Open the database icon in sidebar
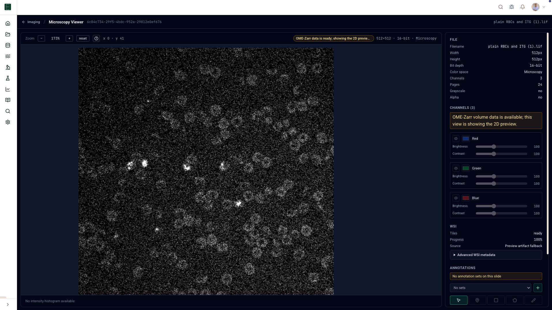This screenshot has width=552, height=310. pyautogui.click(x=8, y=45)
